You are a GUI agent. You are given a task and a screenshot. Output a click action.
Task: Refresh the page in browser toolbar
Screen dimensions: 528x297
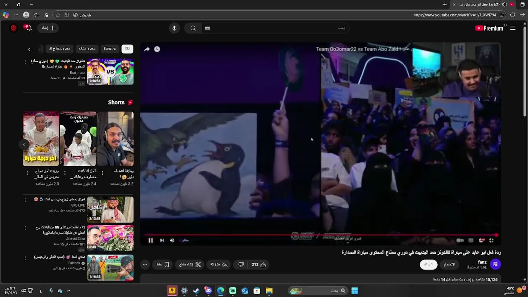[512, 15]
